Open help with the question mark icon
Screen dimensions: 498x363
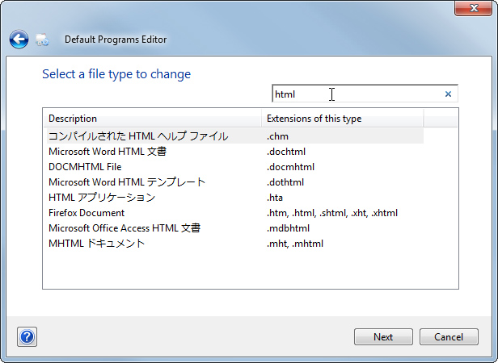27,336
